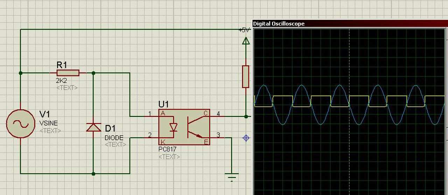448x195 pixels.
Task: Click the <TEXT> placeholder under R1
Action: click(x=67, y=88)
